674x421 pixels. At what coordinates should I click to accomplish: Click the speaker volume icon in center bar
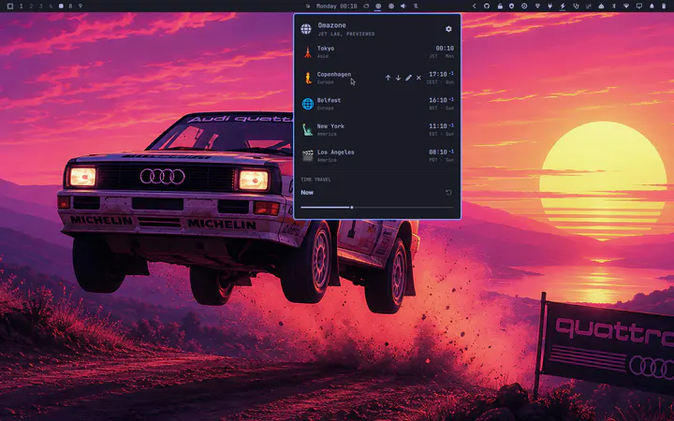click(403, 6)
